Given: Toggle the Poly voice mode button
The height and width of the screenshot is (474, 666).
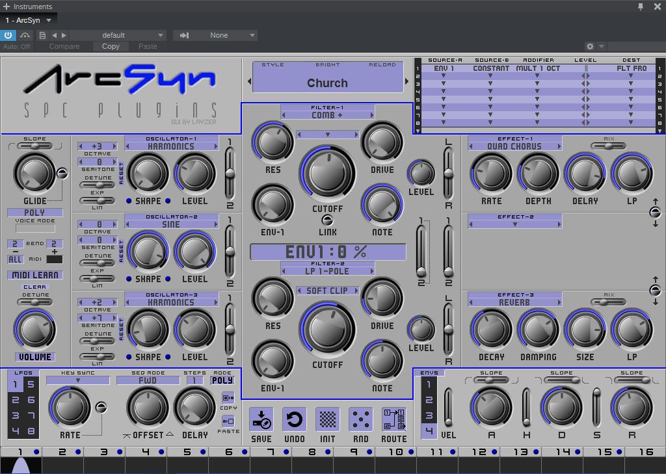Looking at the screenshot, I should [35, 213].
